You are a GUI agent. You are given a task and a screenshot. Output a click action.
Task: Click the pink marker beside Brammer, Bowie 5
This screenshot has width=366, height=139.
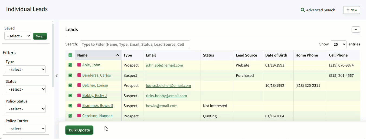coord(79,105)
